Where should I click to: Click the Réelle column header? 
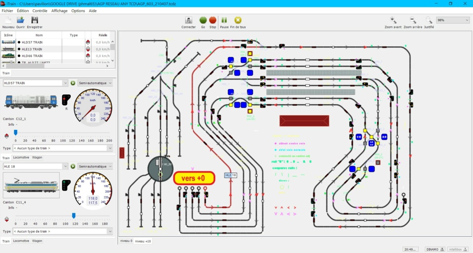103,35
